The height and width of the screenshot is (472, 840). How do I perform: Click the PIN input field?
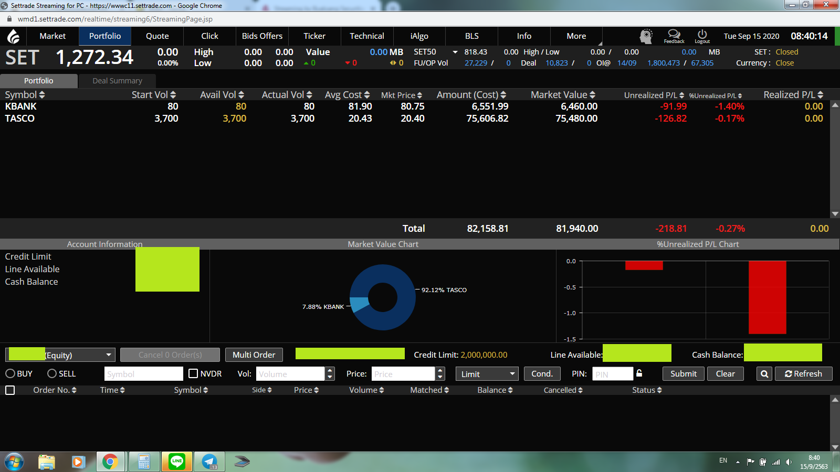(613, 374)
